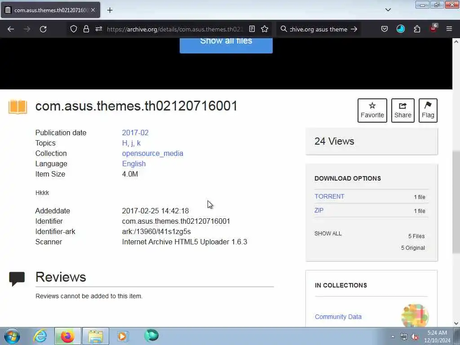Viewport: 460px width, 345px height.
Task: Open the 2017-02 publication date link
Action: pos(135,133)
